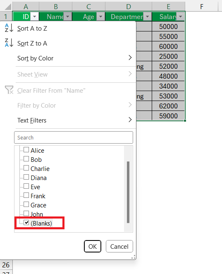Screen dimensions: 222x274
Task: Select Clear Filter From "Name"
Action: tap(68, 91)
